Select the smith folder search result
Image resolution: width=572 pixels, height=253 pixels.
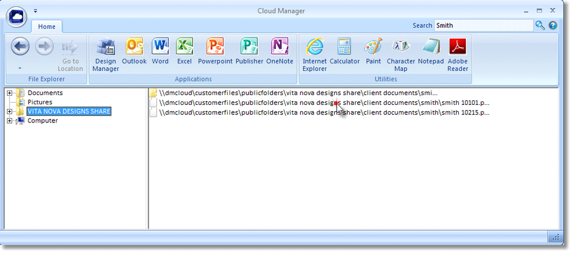[294, 93]
